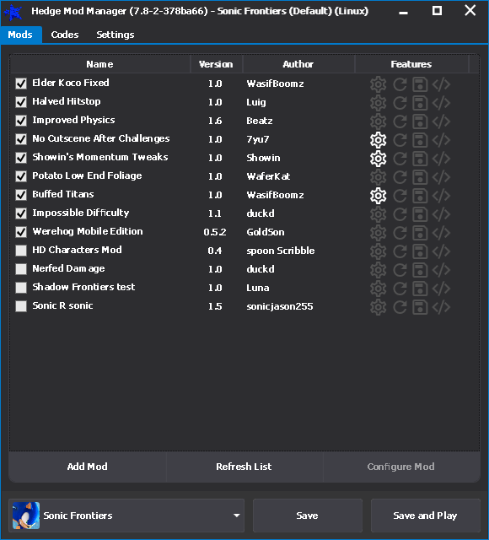The width and height of the screenshot is (489, 540).
Task: Uncheck the Halved Hitstop mod
Action: coord(21,102)
